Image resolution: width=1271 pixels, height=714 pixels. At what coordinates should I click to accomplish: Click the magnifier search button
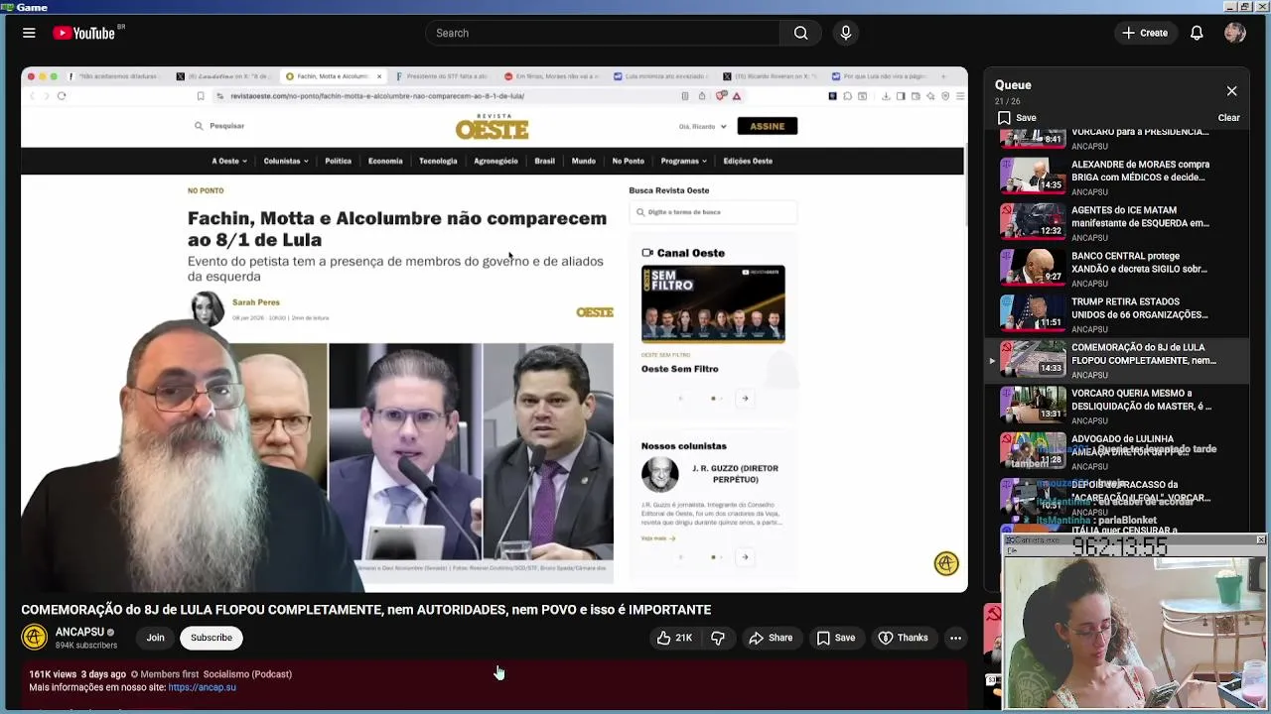tap(800, 33)
